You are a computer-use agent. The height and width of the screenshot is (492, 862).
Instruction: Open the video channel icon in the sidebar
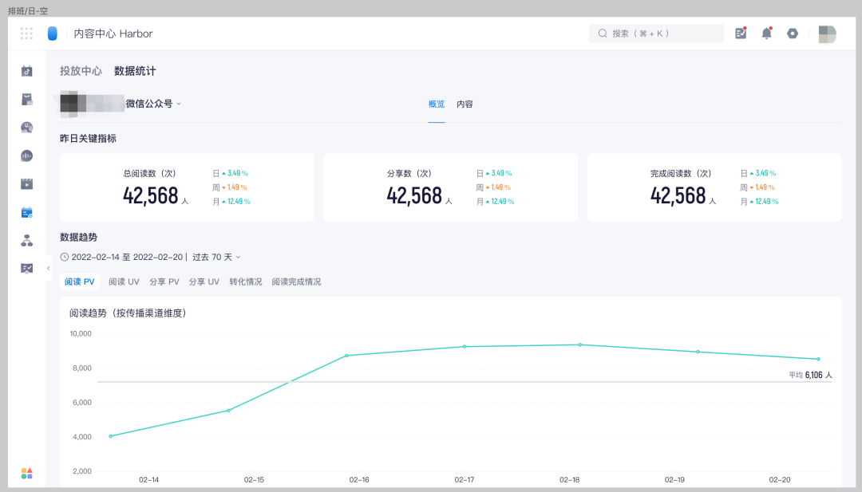(27, 70)
